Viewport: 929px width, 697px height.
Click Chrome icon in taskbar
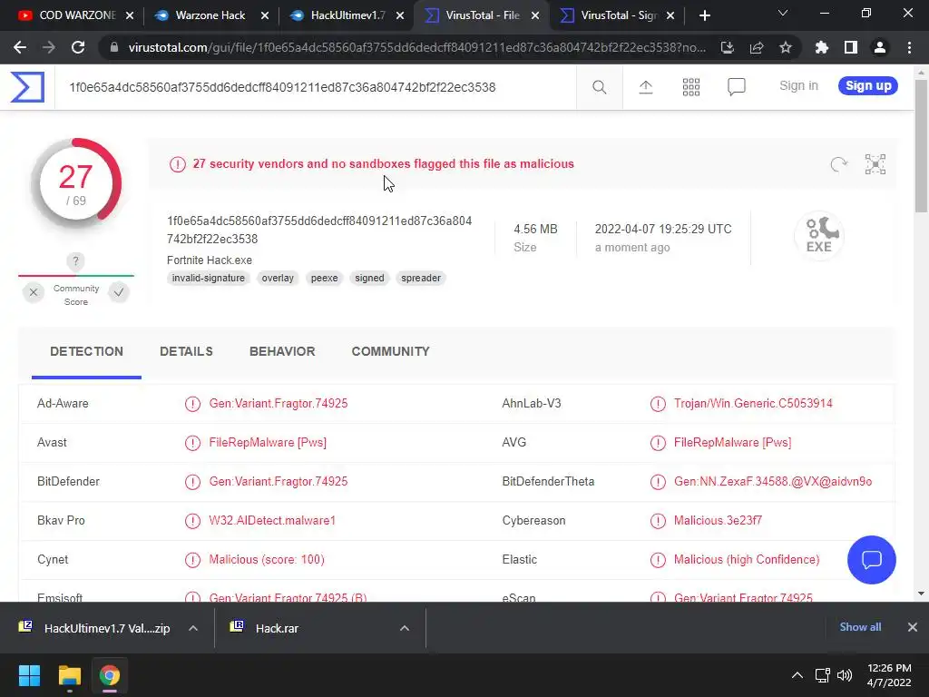coord(110,675)
